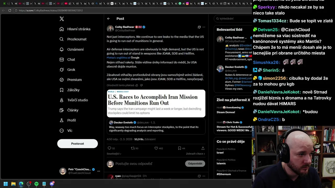Open Premium page
This screenshot has width=335, height=188.
click(71, 80)
